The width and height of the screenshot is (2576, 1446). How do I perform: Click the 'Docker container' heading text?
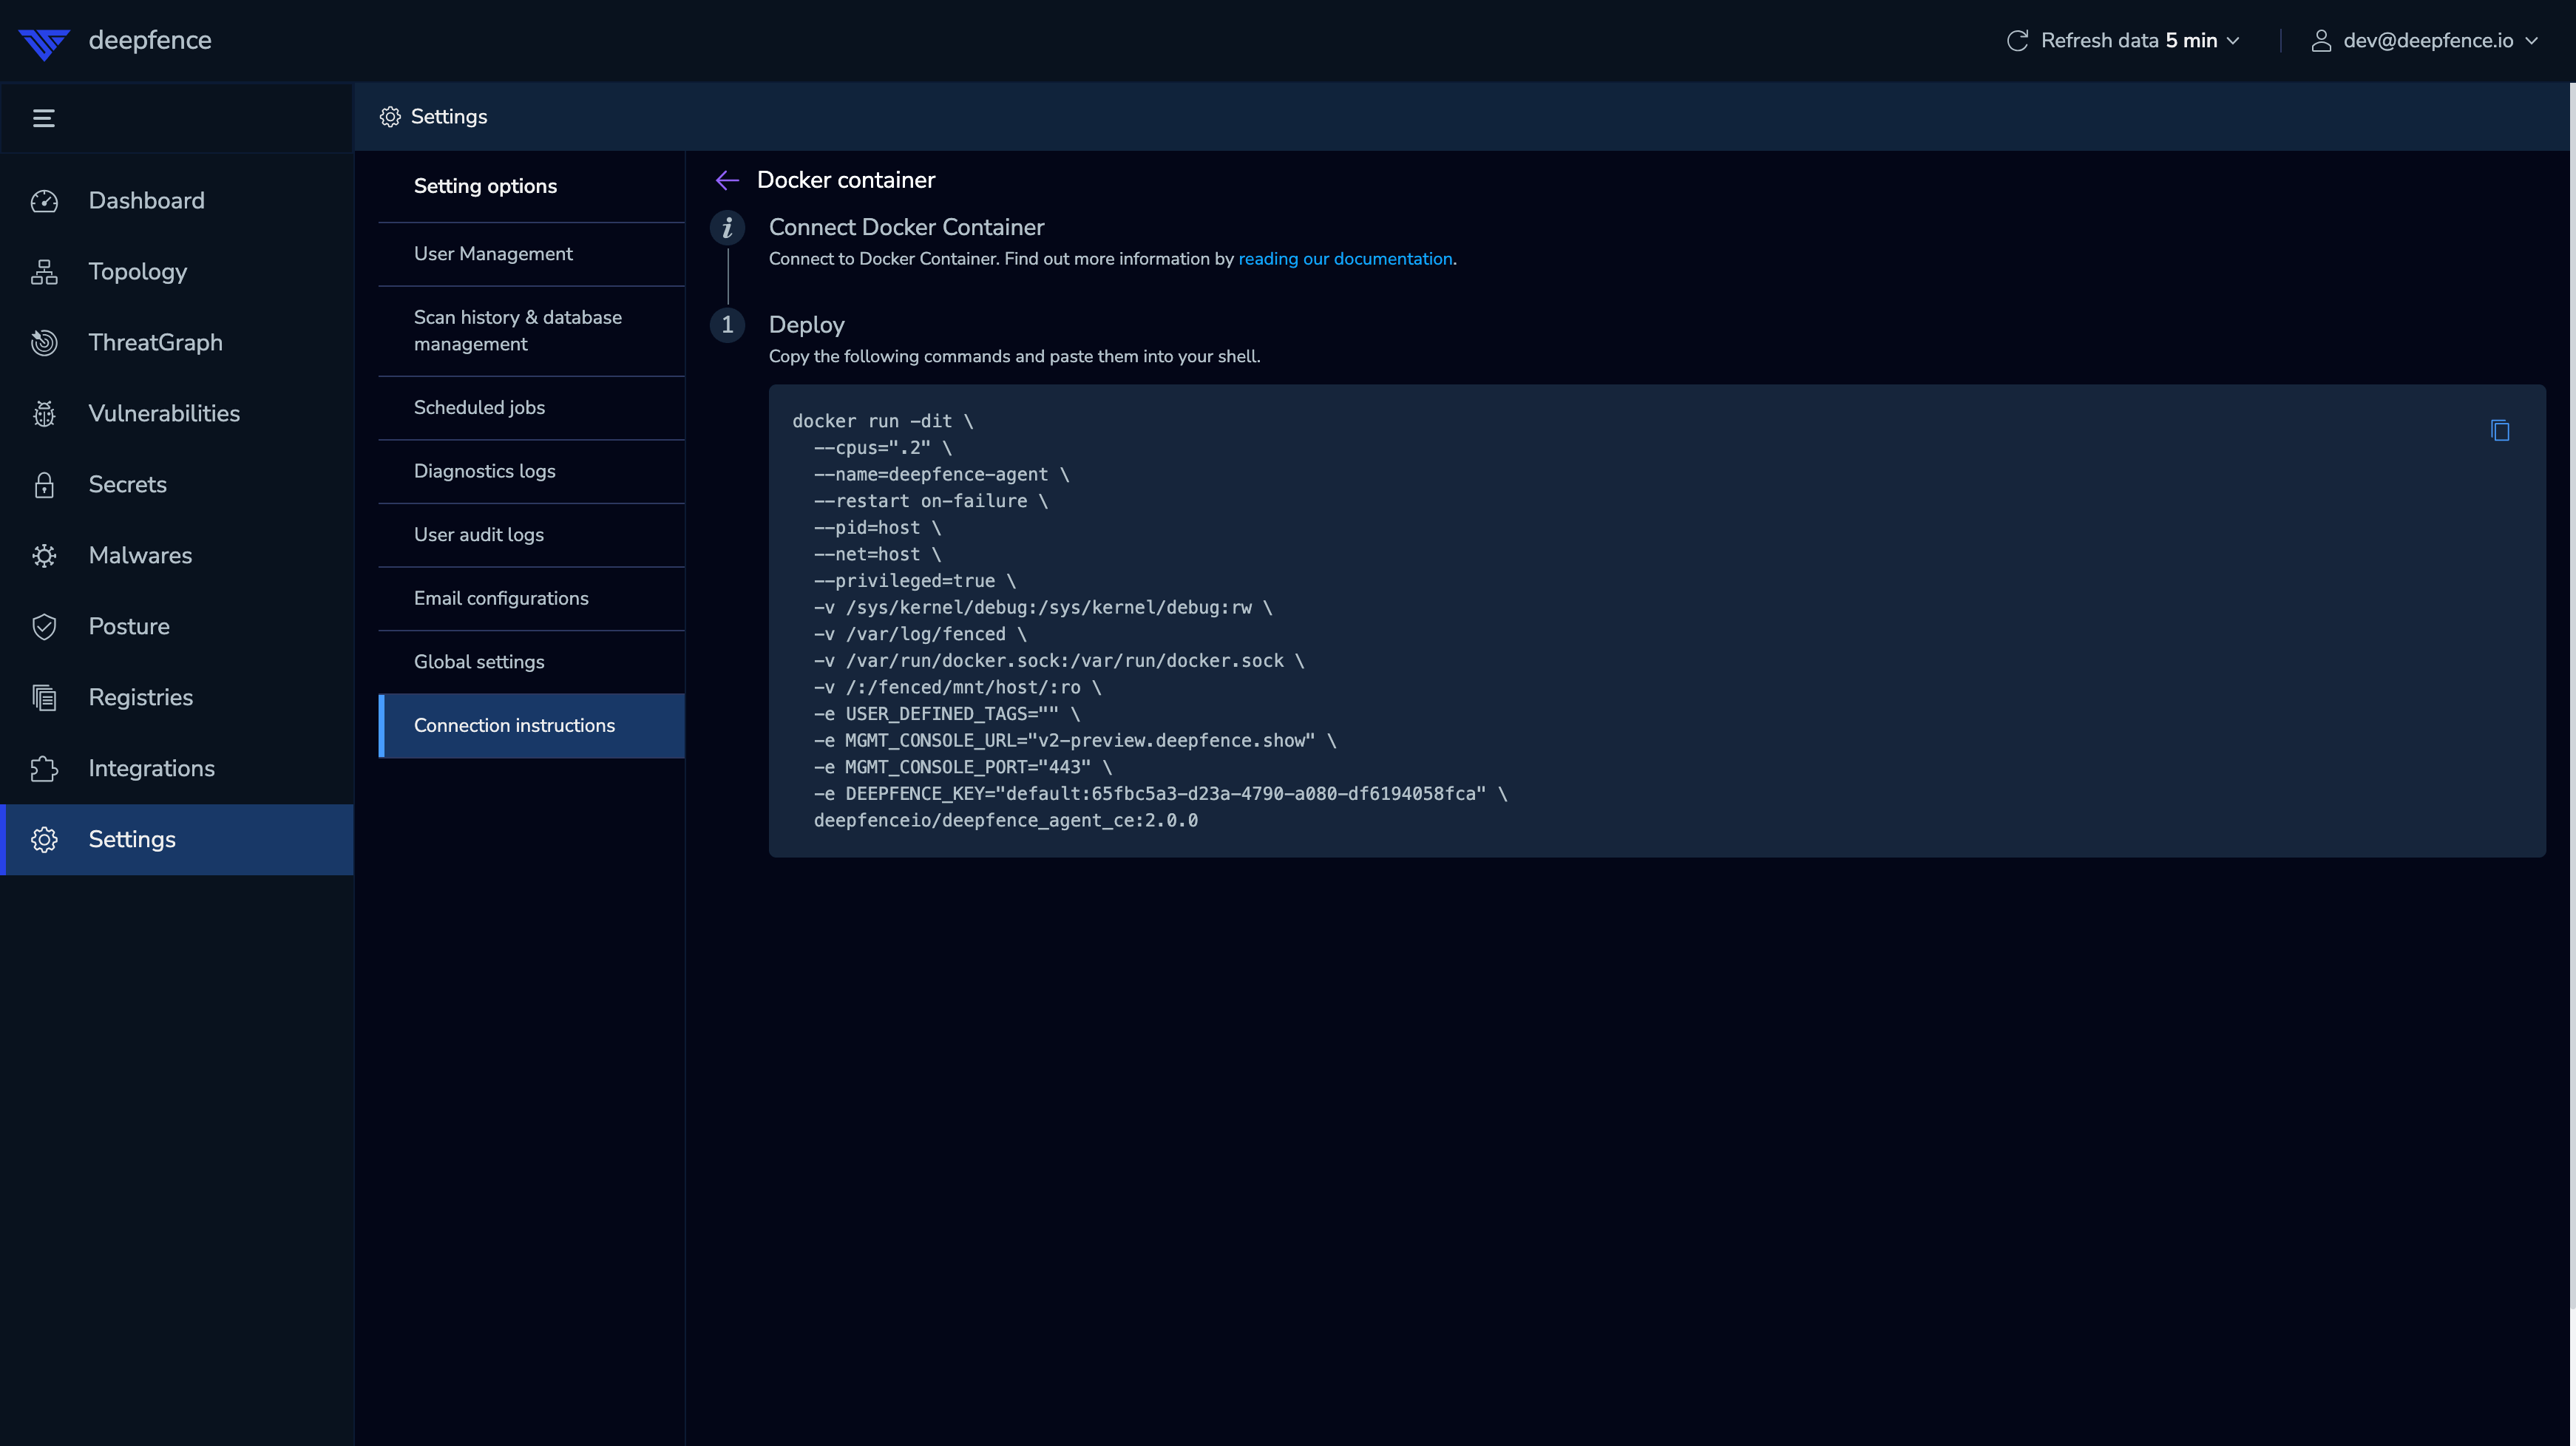(x=846, y=180)
